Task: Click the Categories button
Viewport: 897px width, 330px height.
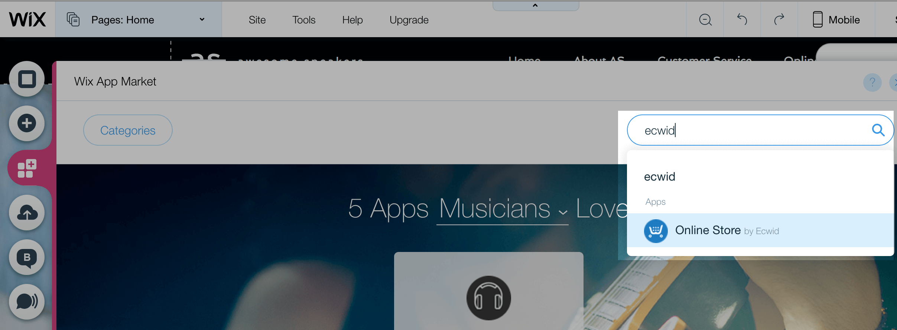Action: 128,130
